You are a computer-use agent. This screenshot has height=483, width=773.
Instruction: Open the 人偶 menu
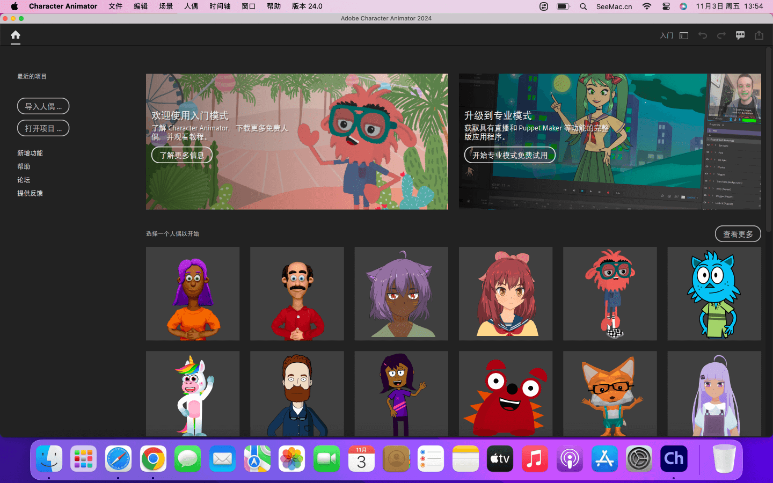point(191,6)
